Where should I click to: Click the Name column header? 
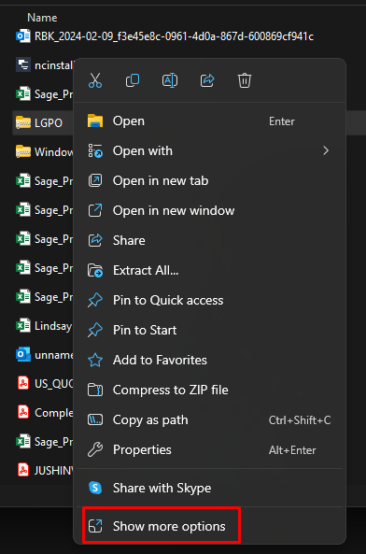point(42,18)
